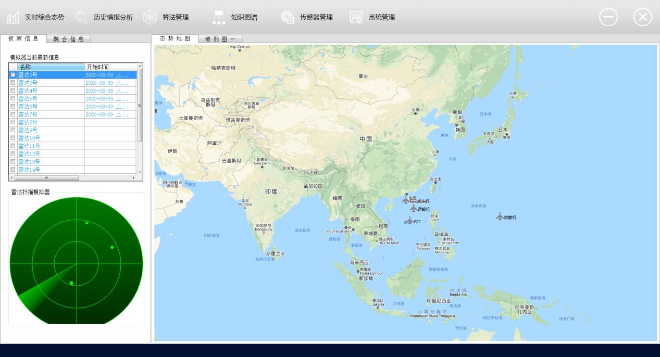
Task: Select 雷达11号 name cell
Action: pyautogui.click(x=51, y=146)
